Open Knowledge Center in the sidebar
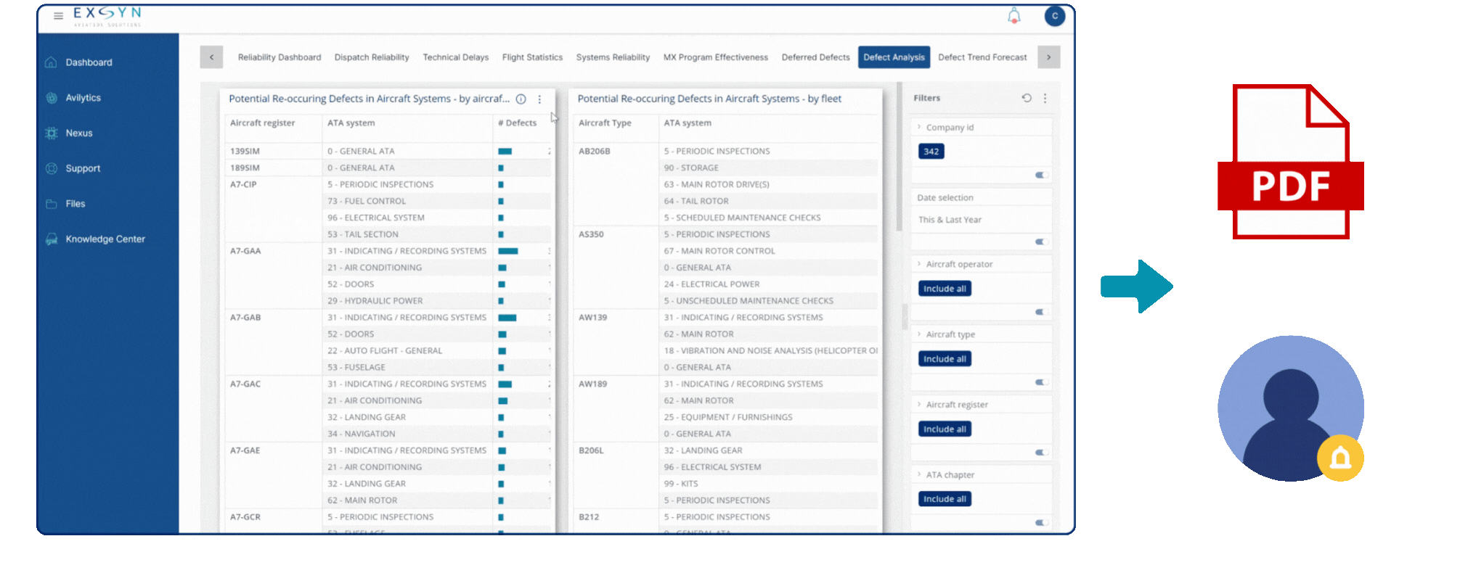The height and width of the screenshot is (573, 1460). tap(105, 239)
